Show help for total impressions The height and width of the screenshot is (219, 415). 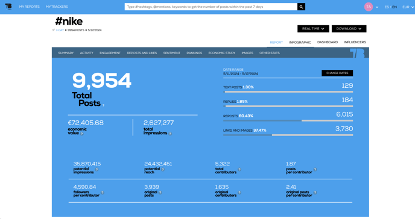pos(170,134)
